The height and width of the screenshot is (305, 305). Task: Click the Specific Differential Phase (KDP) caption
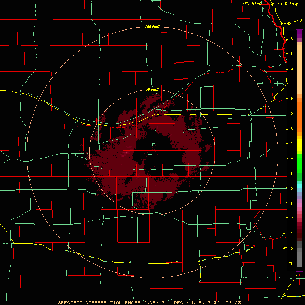tap(108, 303)
